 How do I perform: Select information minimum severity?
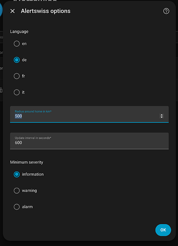coord(17,174)
